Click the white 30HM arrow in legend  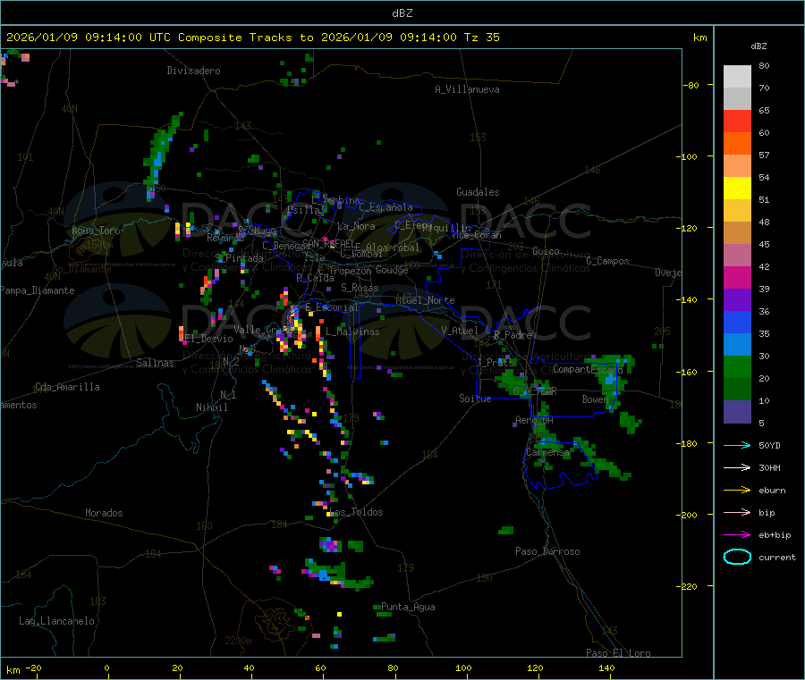point(737,467)
